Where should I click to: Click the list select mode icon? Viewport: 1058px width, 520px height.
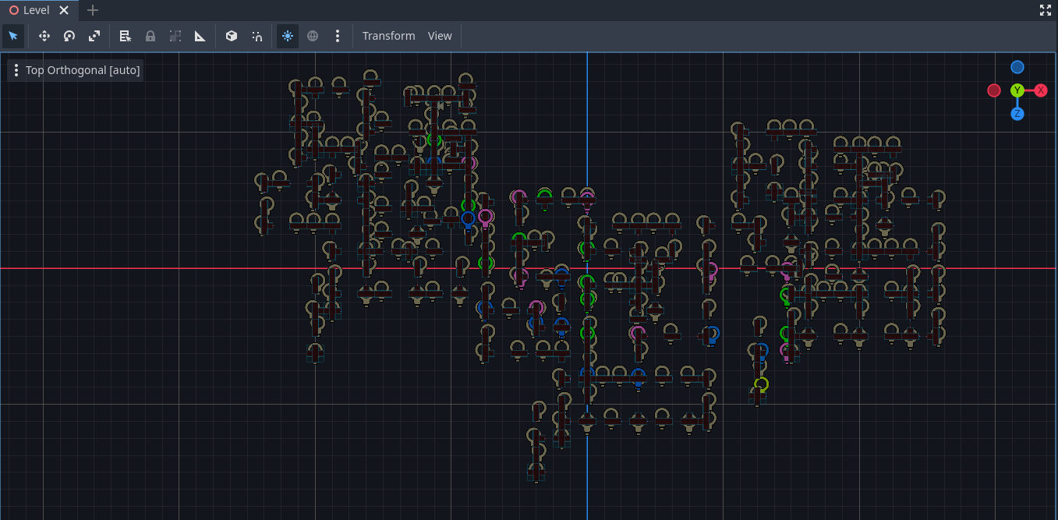tap(126, 36)
